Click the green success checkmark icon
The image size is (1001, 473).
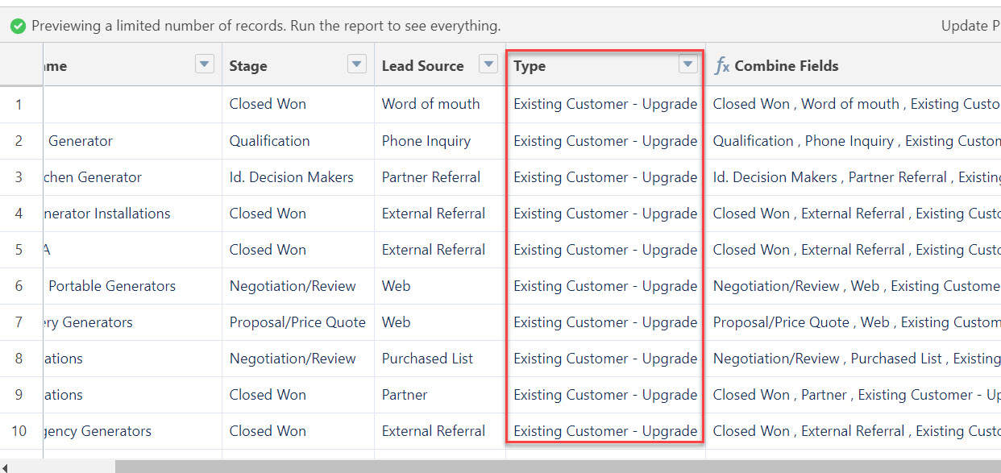click(18, 25)
